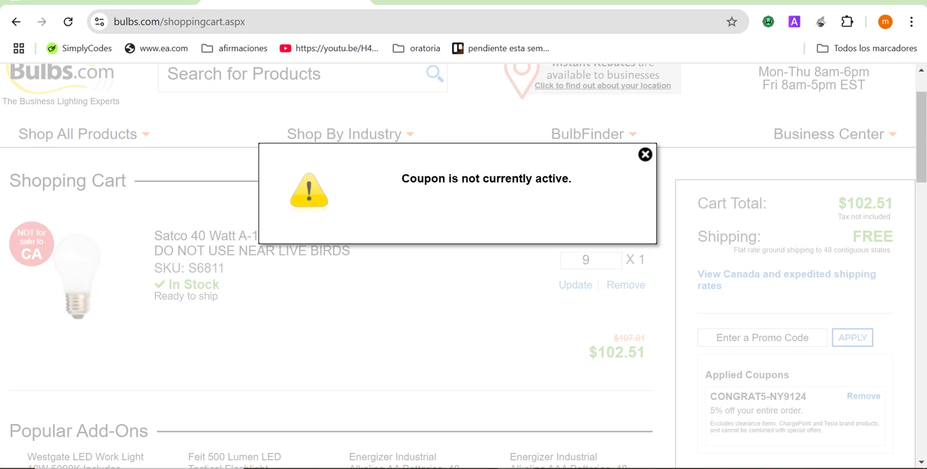This screenshot has height=469, width=927.
Task: Open the Chrome three-dot menu
Action: coord(912,22)
